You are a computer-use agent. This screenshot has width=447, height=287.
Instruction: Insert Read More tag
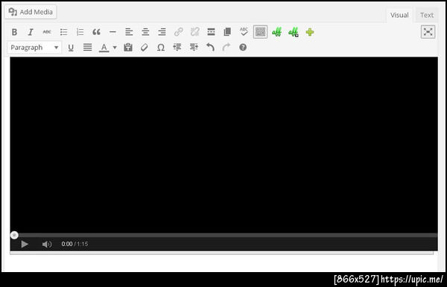(211, 32)
